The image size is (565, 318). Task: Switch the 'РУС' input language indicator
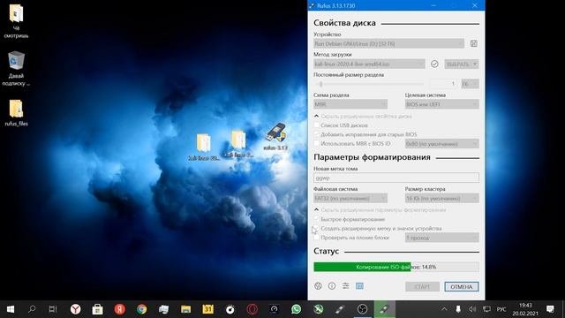point(501,309)
